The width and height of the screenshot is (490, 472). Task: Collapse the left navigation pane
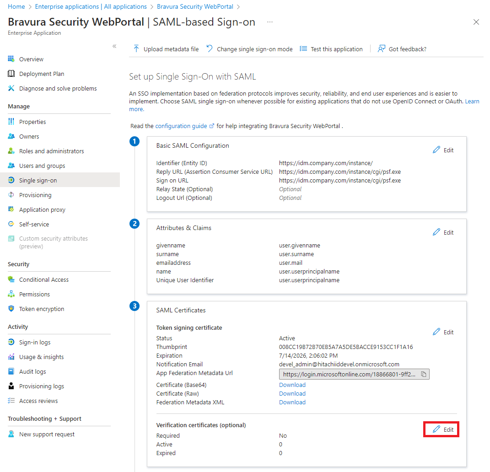click(114, 46)
